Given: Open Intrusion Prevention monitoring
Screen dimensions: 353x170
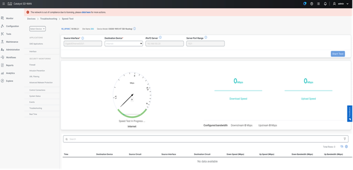Looking at the screenshot, I should 37,71.
